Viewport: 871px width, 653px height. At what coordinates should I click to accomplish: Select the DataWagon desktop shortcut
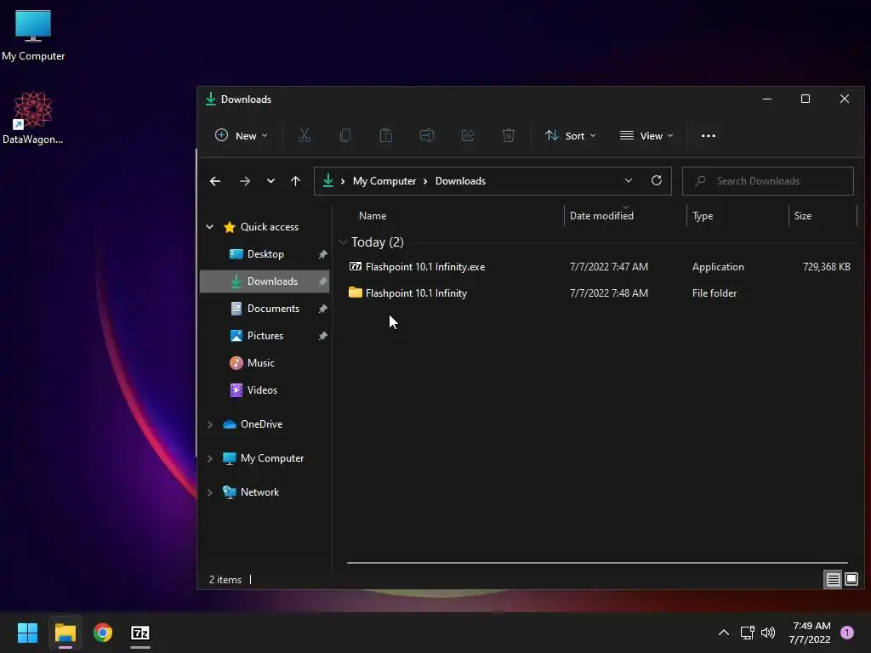33,117
